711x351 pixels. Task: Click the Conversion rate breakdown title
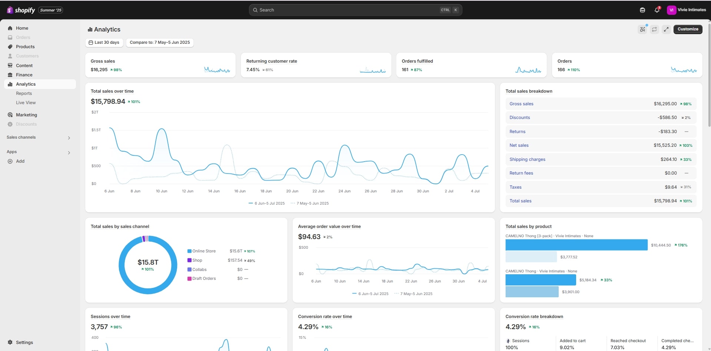pyautogui.click(x=534, y=317)
